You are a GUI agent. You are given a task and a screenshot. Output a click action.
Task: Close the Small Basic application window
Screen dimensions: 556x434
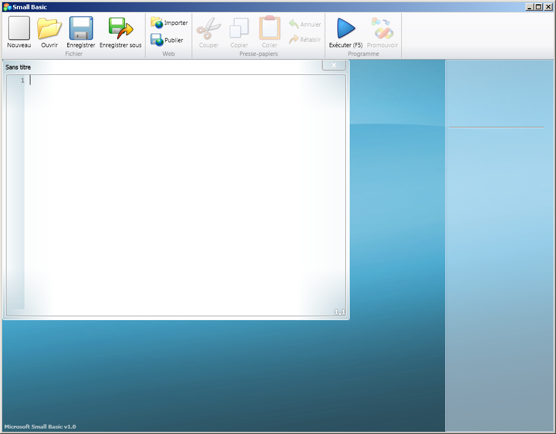point(548,7)
